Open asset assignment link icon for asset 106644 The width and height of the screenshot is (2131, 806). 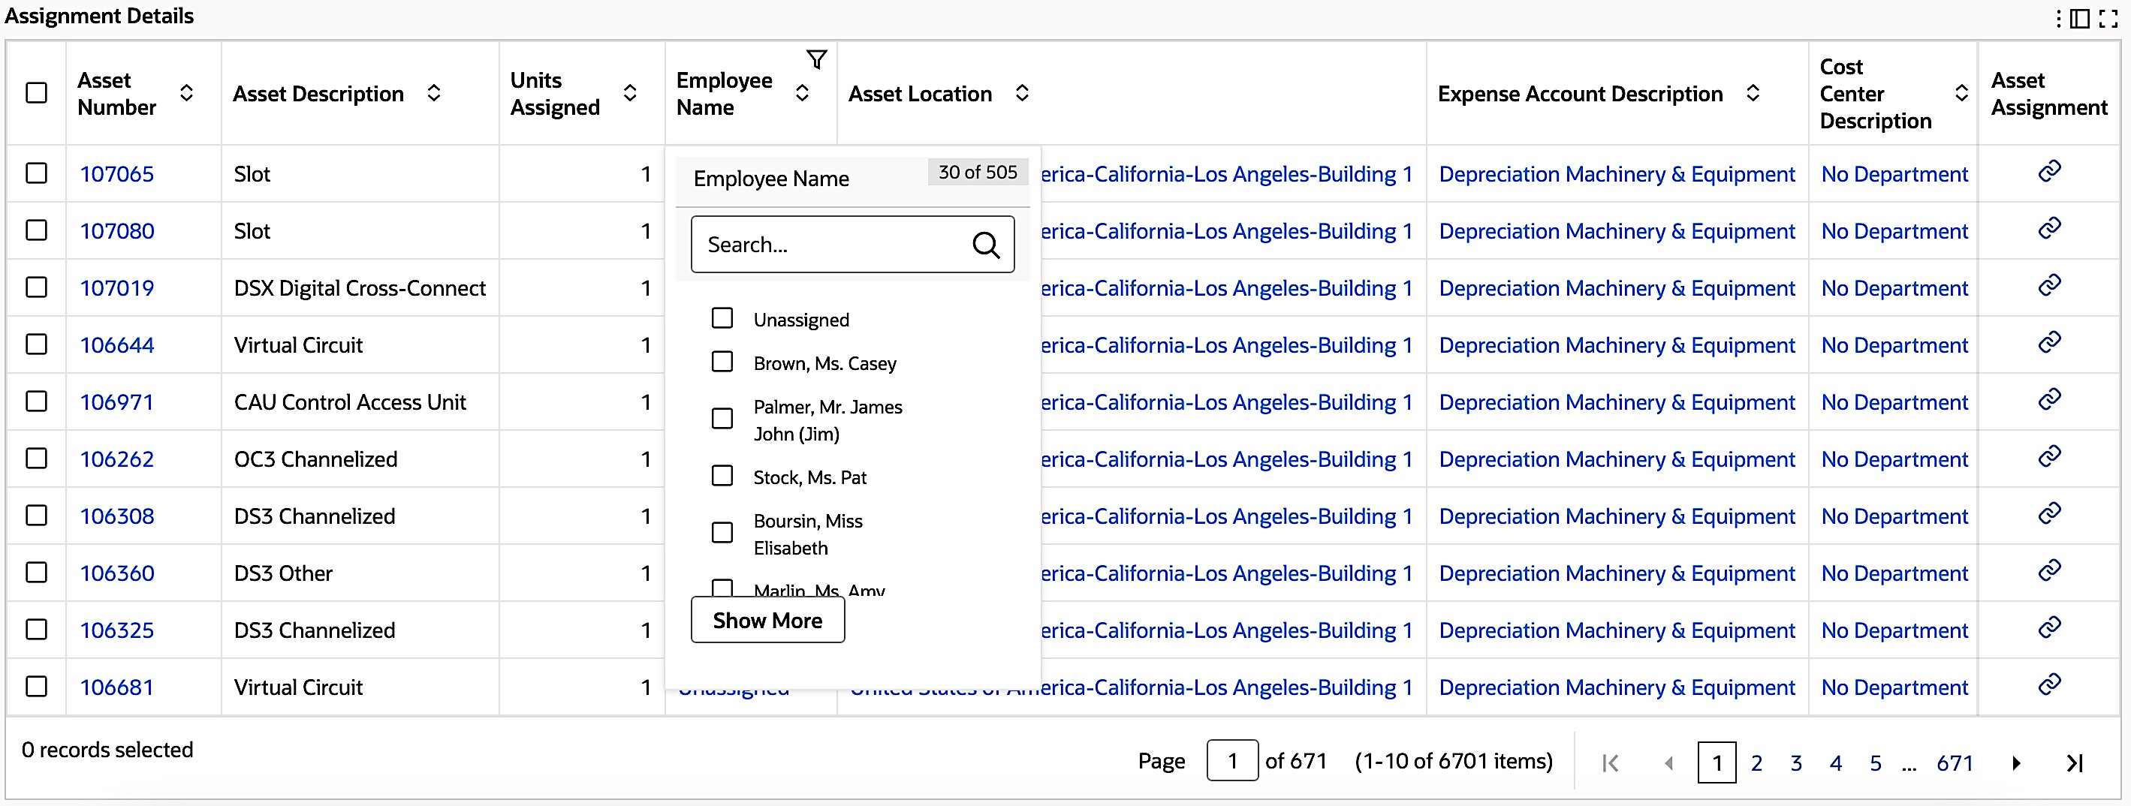(2049, 342)
